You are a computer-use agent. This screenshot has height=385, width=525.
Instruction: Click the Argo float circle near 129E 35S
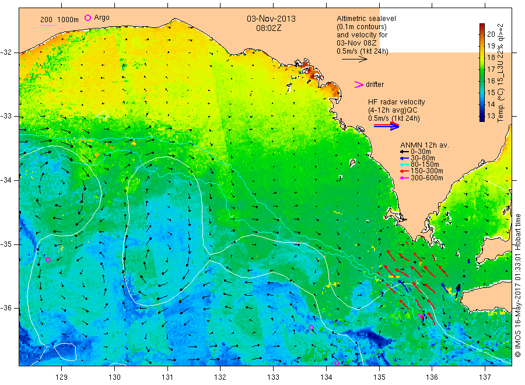[x=48, y=260]
